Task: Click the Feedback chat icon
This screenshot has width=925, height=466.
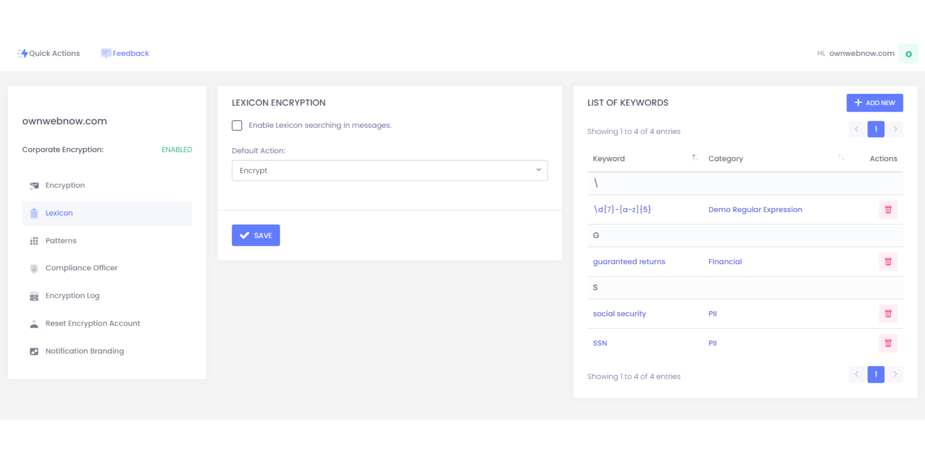Action: tap(106, 53)
